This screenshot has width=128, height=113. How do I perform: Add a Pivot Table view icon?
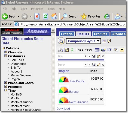(x=109, y=50)
